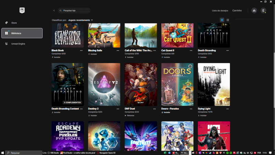Open the Carrinho link

237,11
